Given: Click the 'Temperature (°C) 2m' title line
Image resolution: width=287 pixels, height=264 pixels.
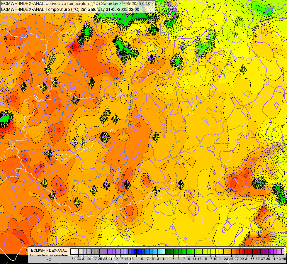Looking at the screenshot, I should pyautogui.click(x=70, y=9).
